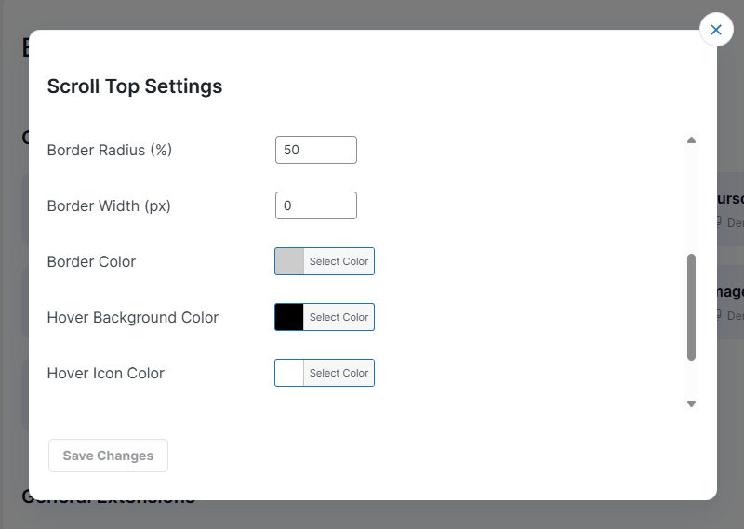Click the Border Radius (%) input field
Viewport: 744px width, 529px height.
[315, 150]
